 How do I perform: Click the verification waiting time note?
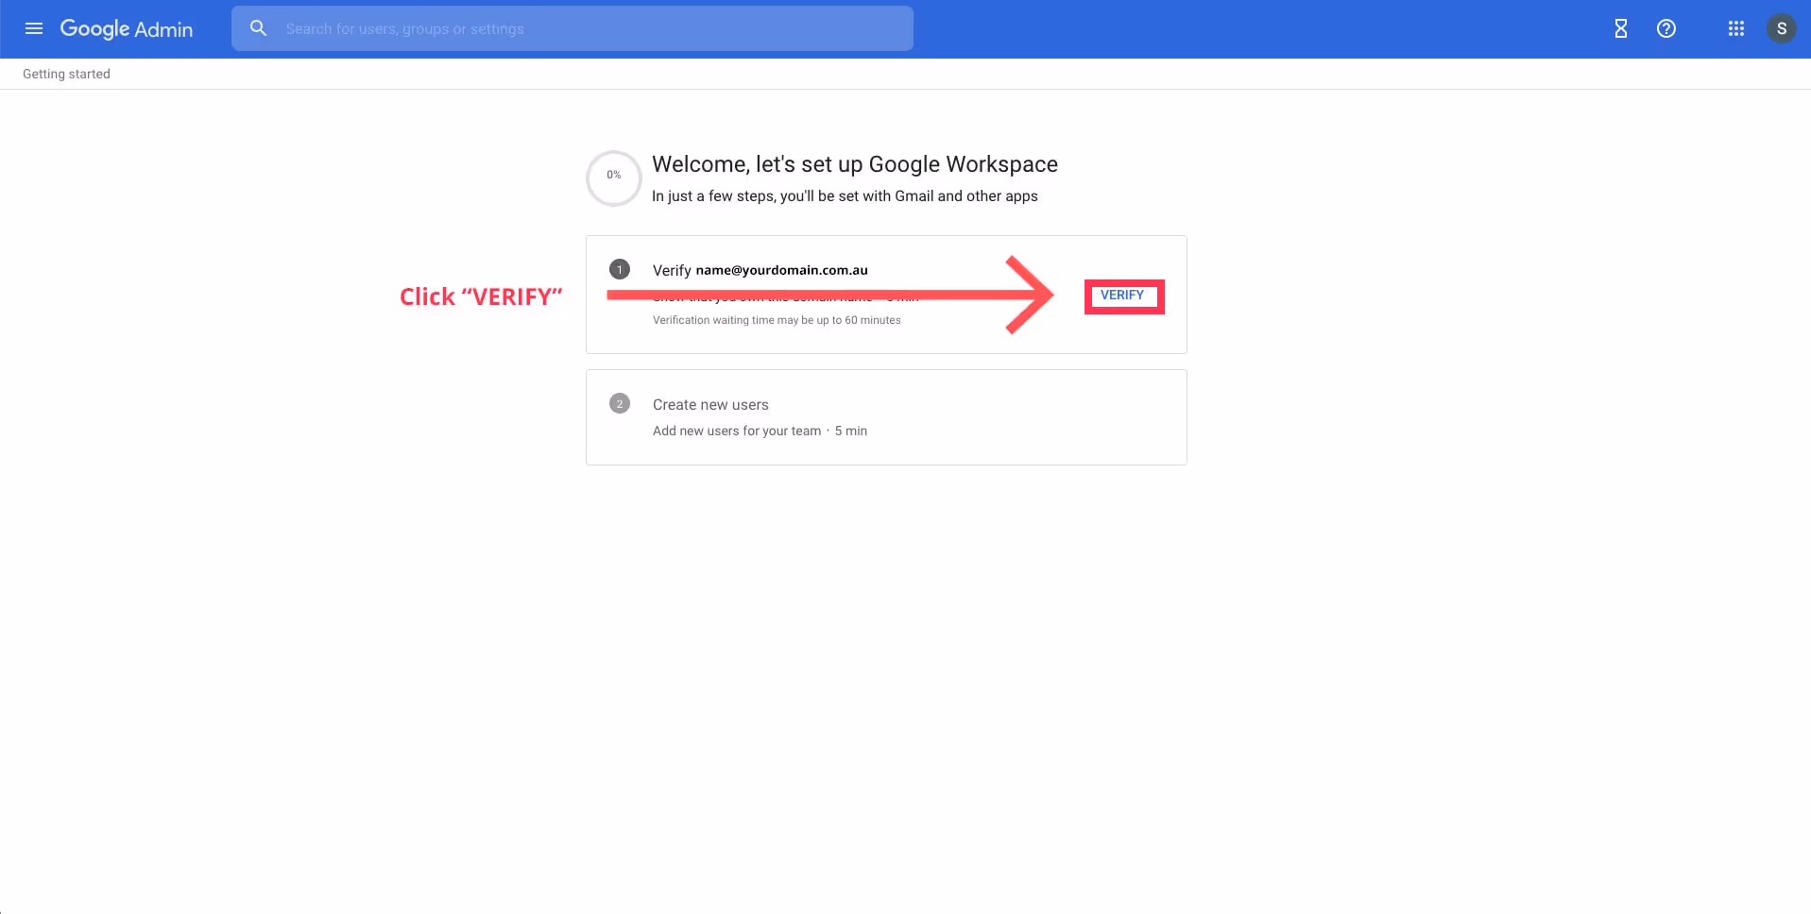[777, 320]
